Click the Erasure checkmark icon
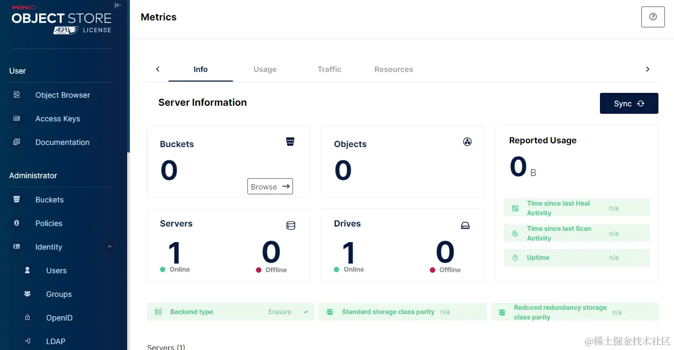Viewport: 674px width, 350px height. [x=306, y=311]
